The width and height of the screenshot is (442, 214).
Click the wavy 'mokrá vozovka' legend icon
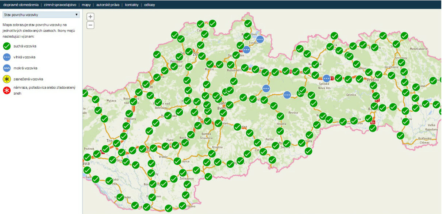(7, 68)
